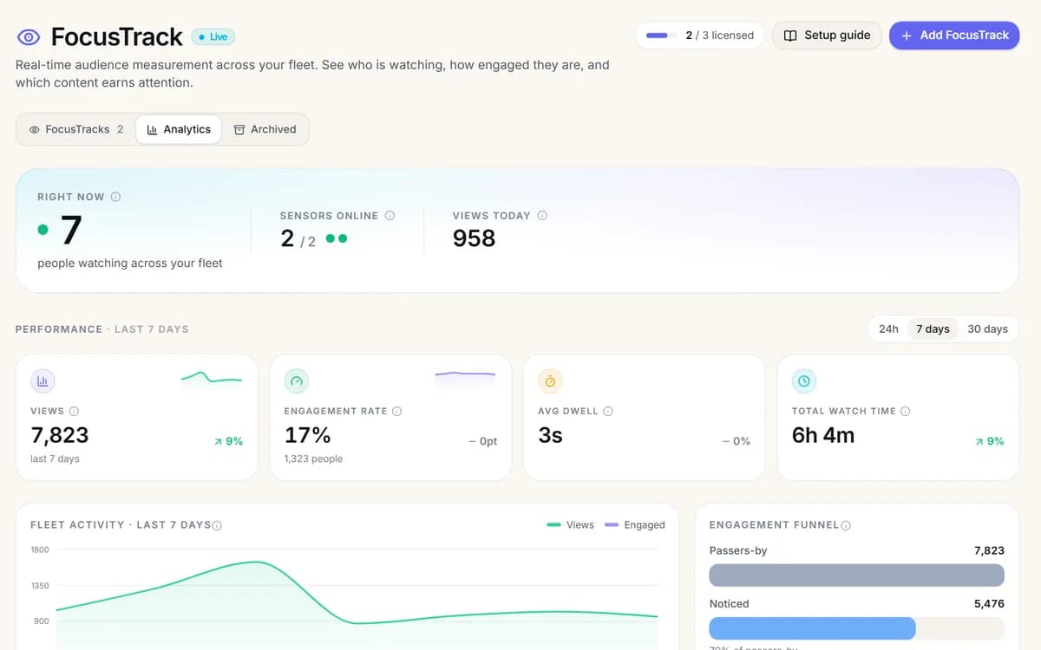Image resolution: width=1041 pixels, height=650 pixels.
Task: Click the green sensor status dots
Action: pos(337,238)
